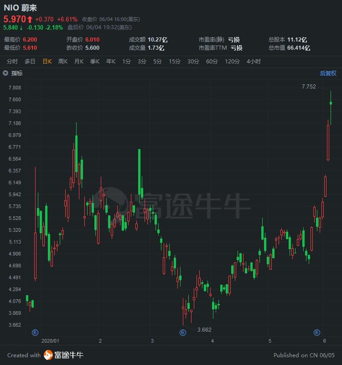Click the 7.752 high price label

pos(309,87)
